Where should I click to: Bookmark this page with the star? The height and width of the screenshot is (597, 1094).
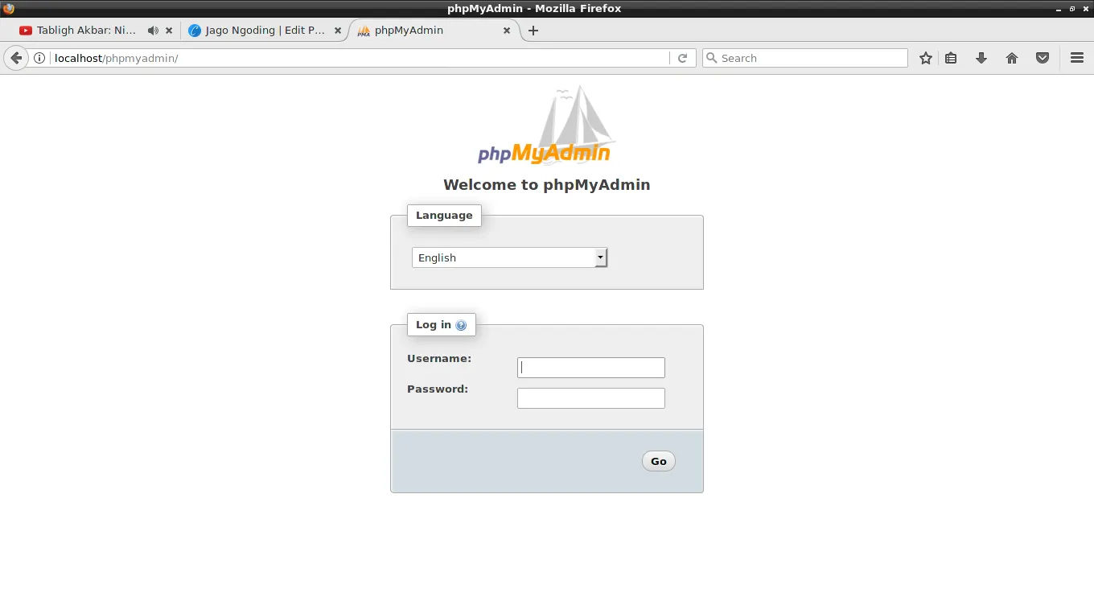[926, 58]
